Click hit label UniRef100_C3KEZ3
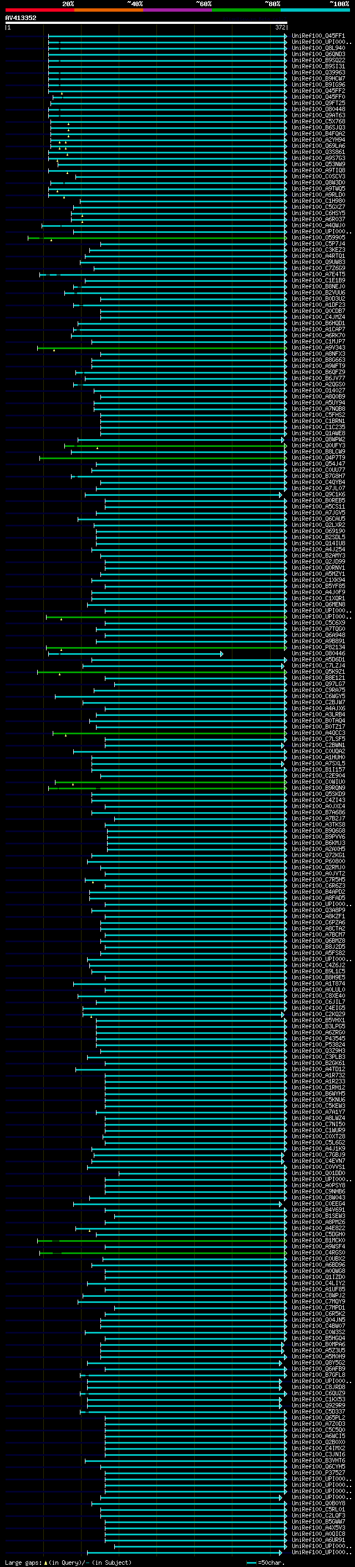Screen dimensions: 355x1567 pyautogui.click(x=318, y=250)
